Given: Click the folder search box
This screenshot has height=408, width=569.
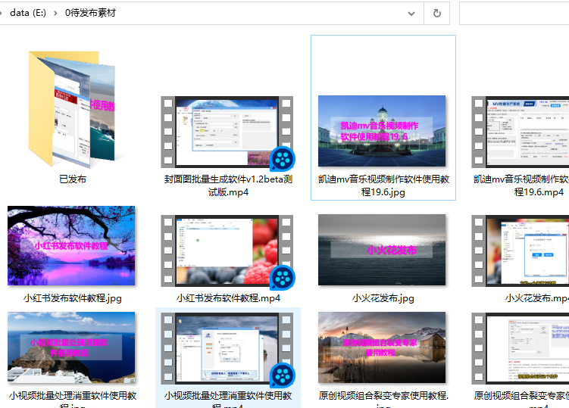Looking at the screenshot, I should pyautogui.click(x=514, y=14).
